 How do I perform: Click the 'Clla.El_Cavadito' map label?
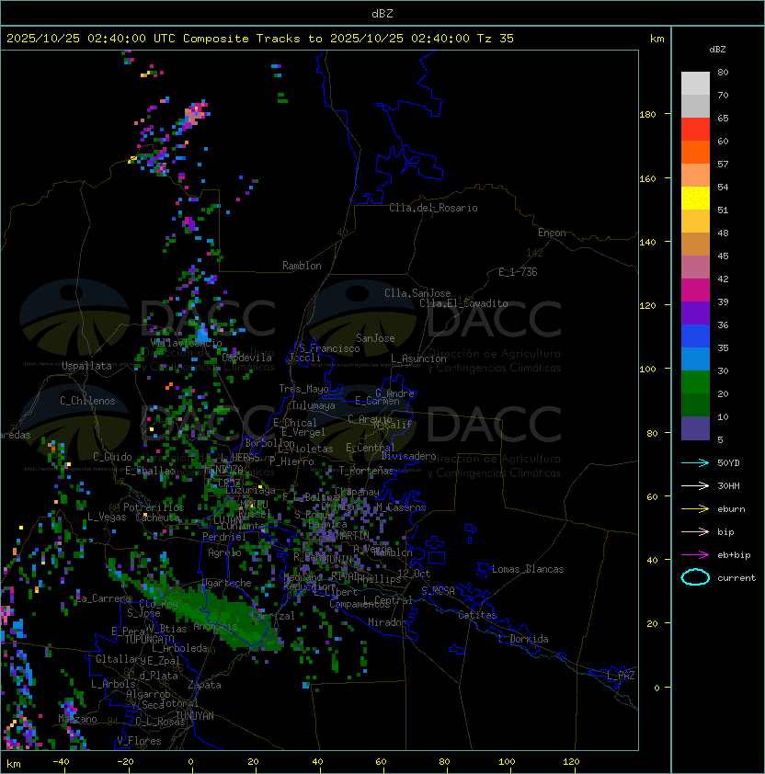click(x=463, y=303)
